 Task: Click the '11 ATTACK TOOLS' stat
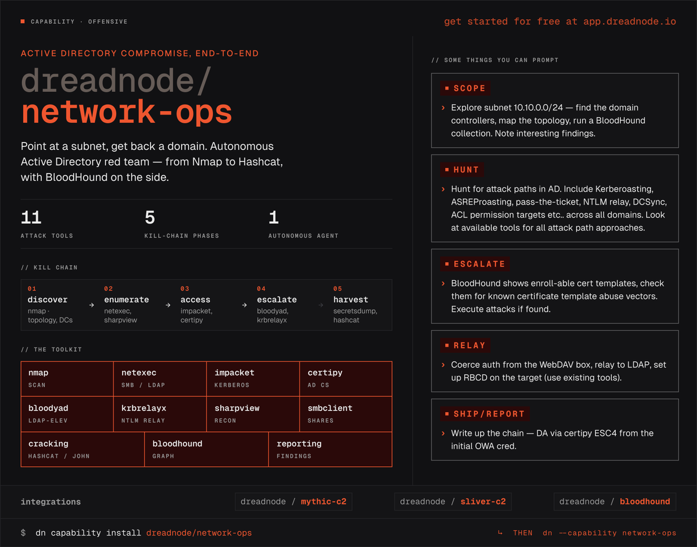[47, 224]
